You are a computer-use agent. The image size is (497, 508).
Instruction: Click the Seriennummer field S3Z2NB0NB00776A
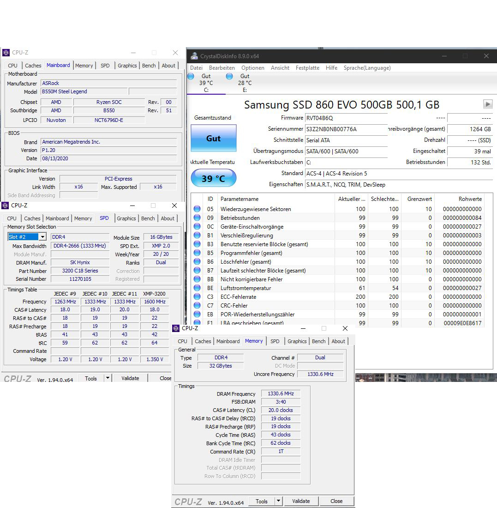[x=346, y=129]
